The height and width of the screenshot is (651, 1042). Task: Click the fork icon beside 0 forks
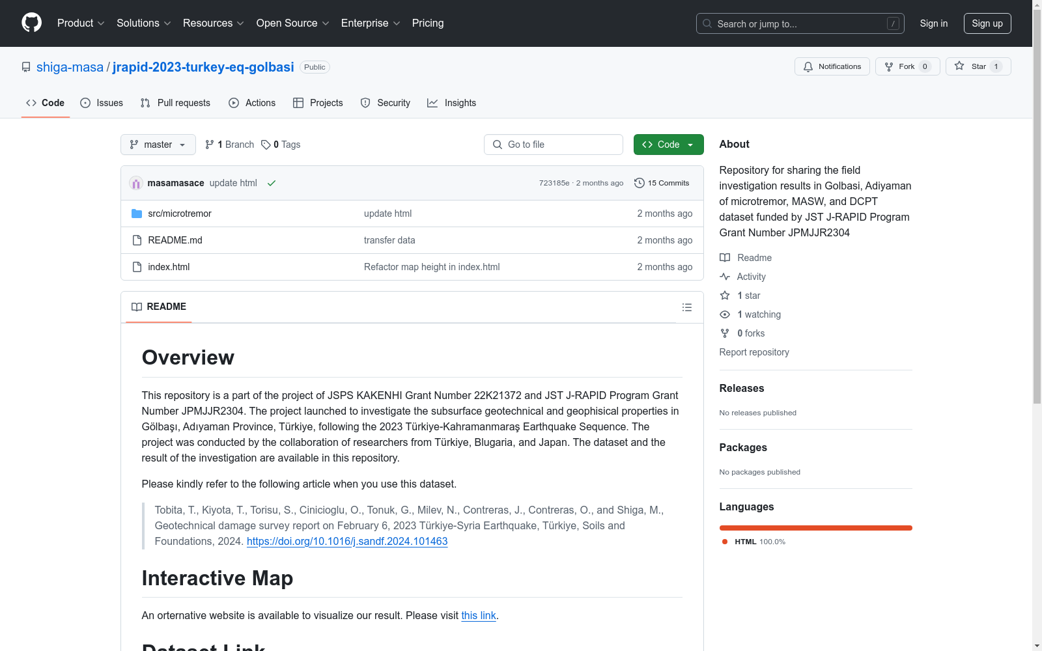pyautogui.click(x=725, y=333)
